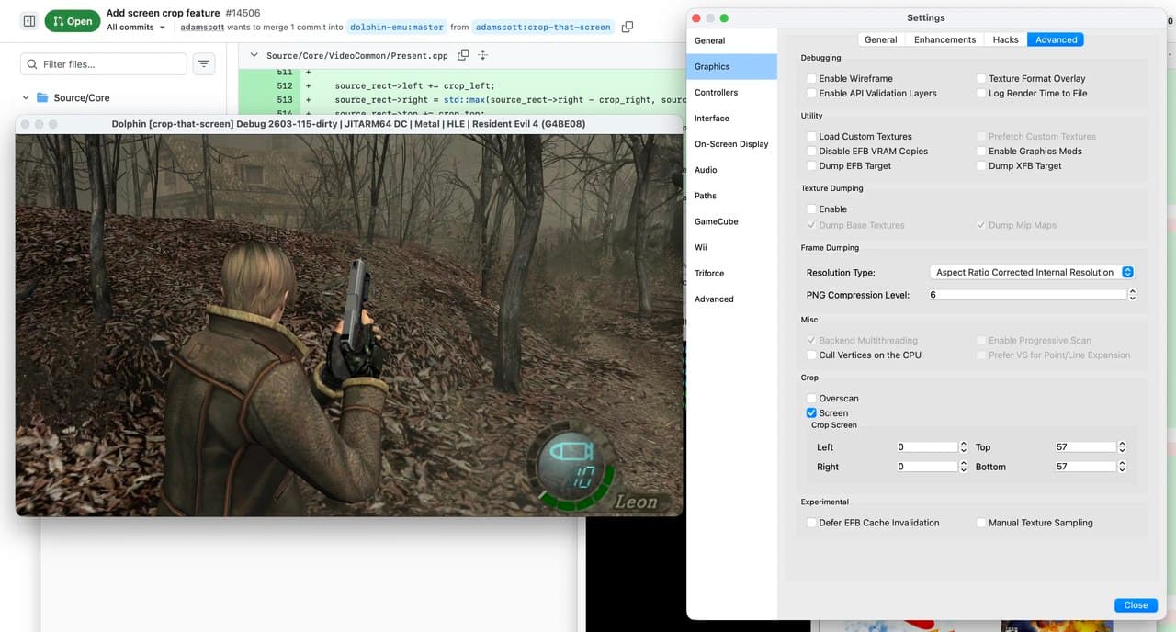The height and width of the screenshot is (632, 1176).
Task: Adjust the Crop Top value stepper
Action: 1122,447
